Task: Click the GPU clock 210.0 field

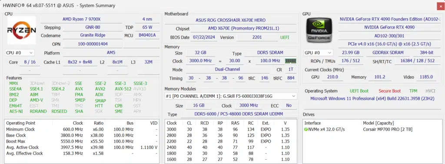Action: coord(332,77)
